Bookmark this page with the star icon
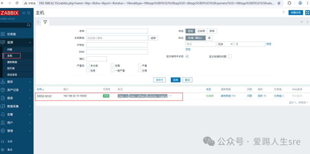This screenshot has width=310, height=154. 279,3
